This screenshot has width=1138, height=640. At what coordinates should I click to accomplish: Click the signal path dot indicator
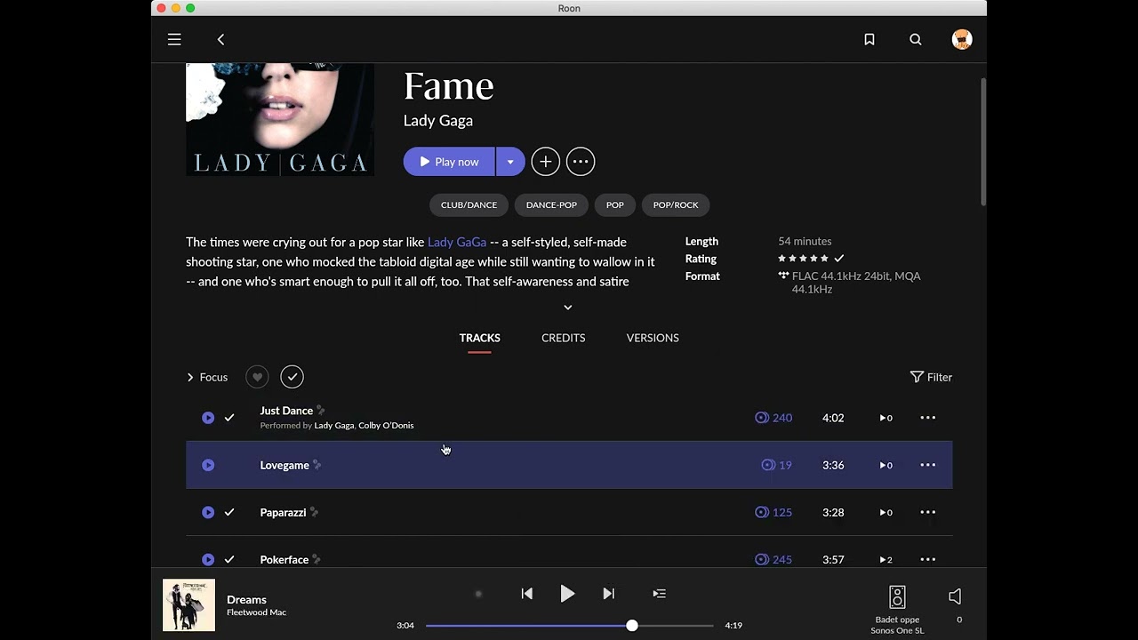point(478,594)
